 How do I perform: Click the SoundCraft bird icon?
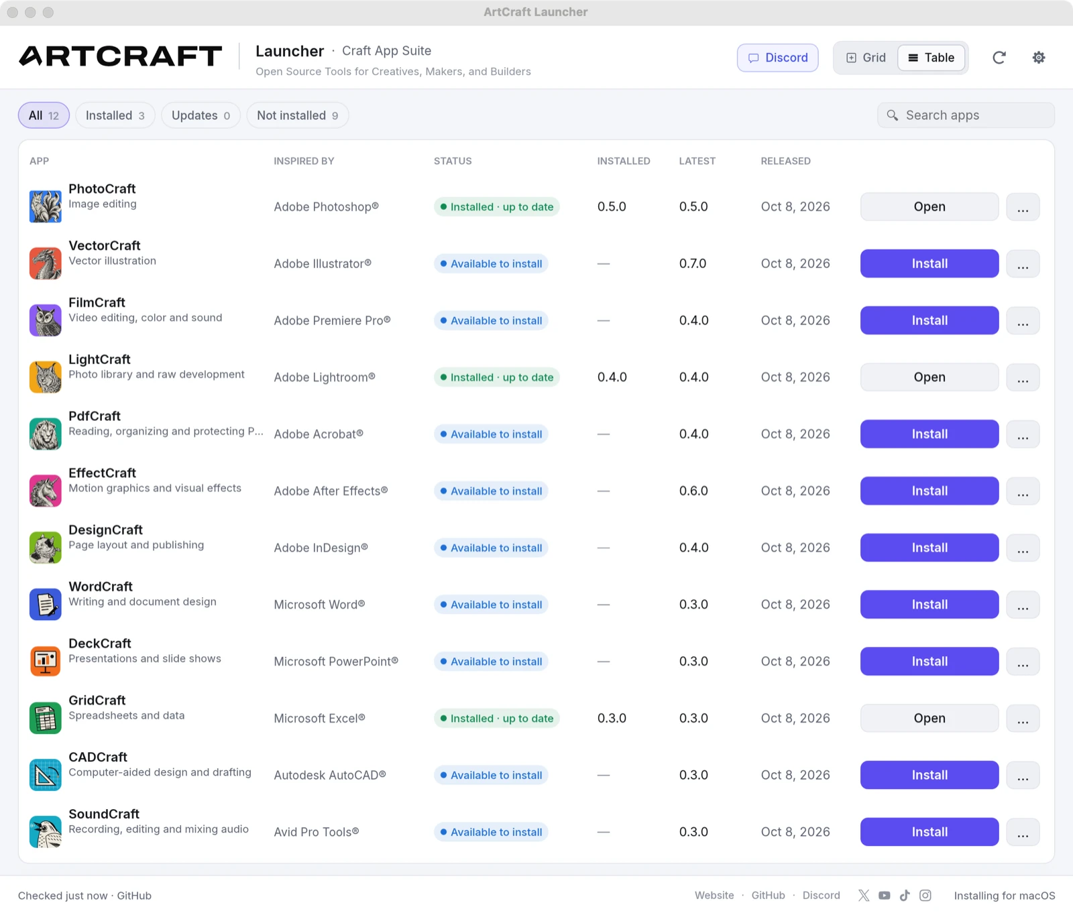pyautogui.click(x=46, y=832)
